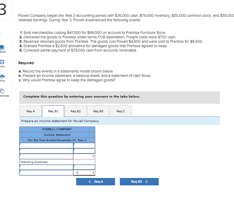This screenshot has height=198, width=234.
Task: Click the Print sidebar icon
Action: 2,77
